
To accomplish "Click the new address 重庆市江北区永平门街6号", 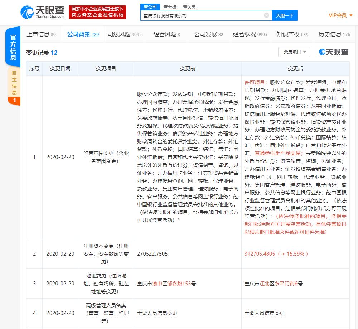I will click(274, 284).
